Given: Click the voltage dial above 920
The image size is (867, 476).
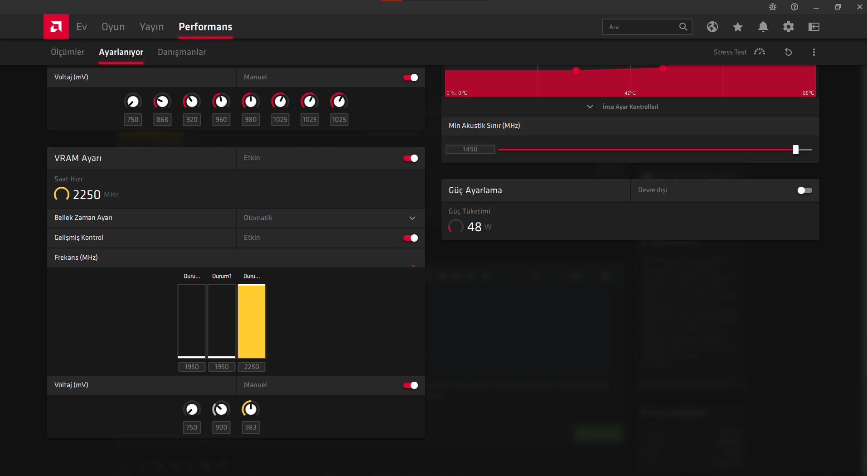Looking at the screenshot, I should click(192, 101).
